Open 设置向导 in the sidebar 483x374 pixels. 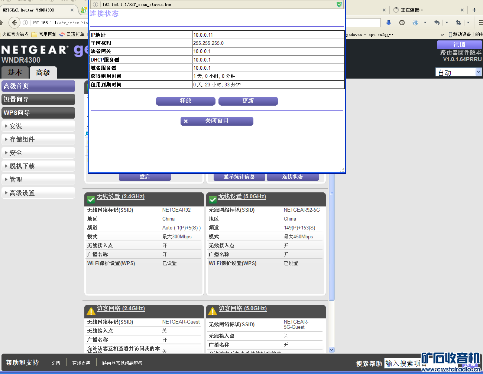click(x=38, y=99)
